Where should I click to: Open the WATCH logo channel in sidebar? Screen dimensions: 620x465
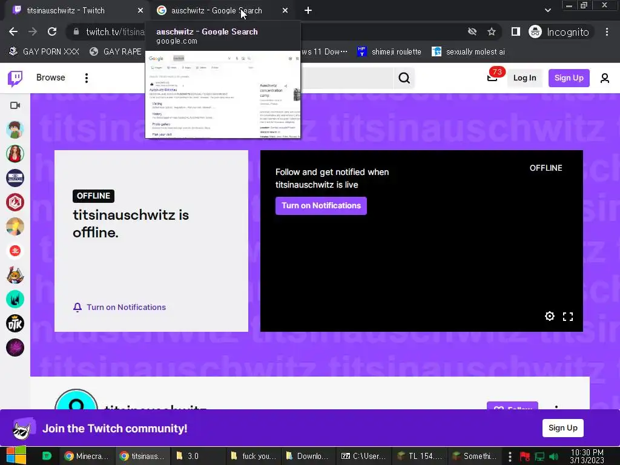pos(15,178)
